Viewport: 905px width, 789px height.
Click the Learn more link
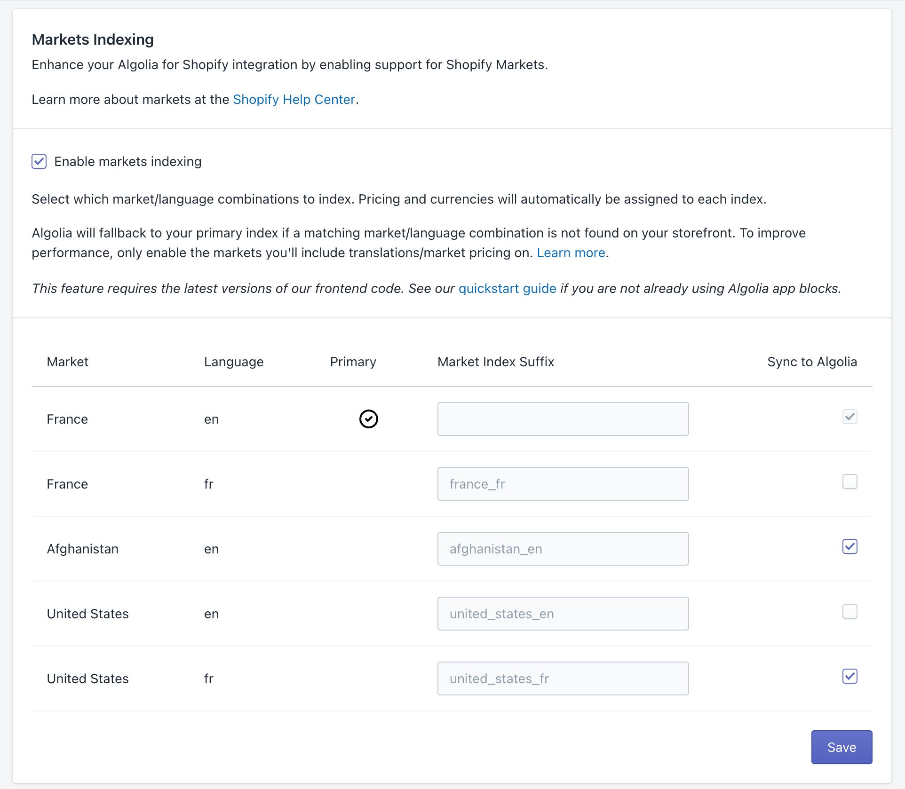pyautogui.click(x=570, y=252)
